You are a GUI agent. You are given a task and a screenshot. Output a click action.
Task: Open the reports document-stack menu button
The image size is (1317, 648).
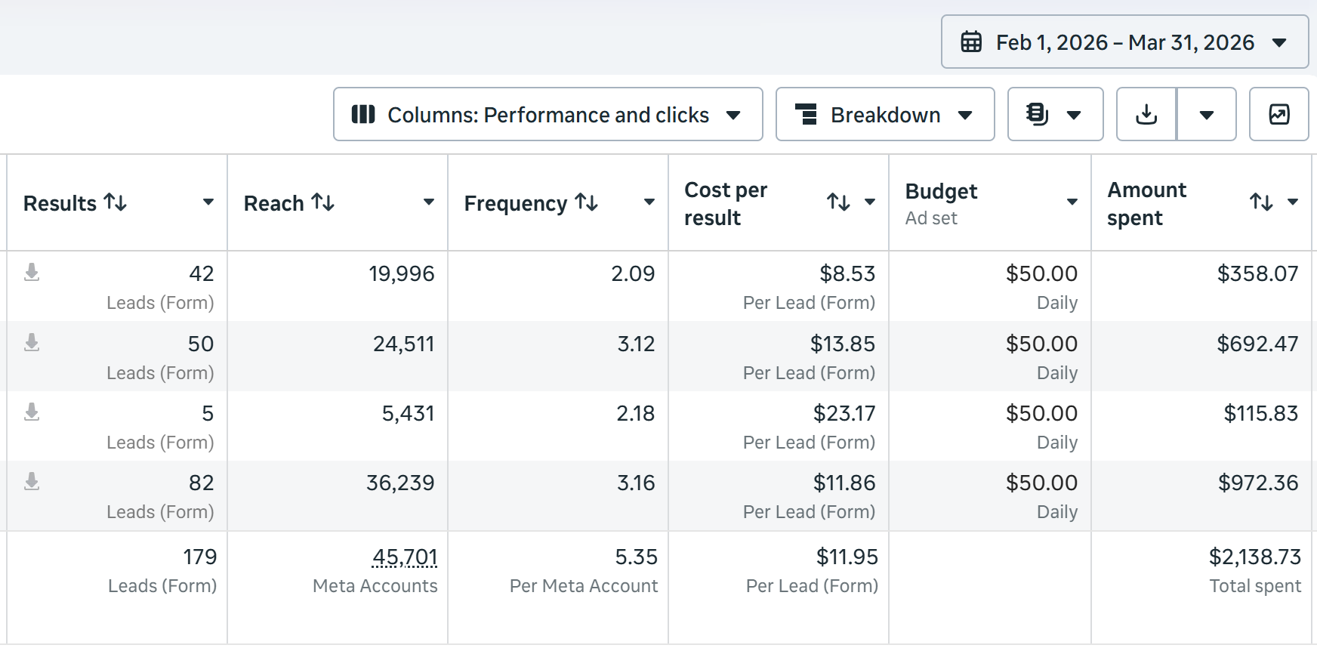(x=1056, y=114)
